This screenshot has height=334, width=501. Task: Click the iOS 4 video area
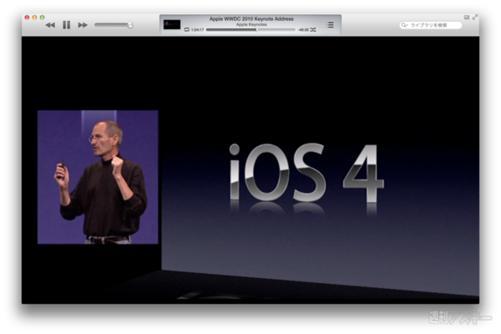click(x=250, y=170)
